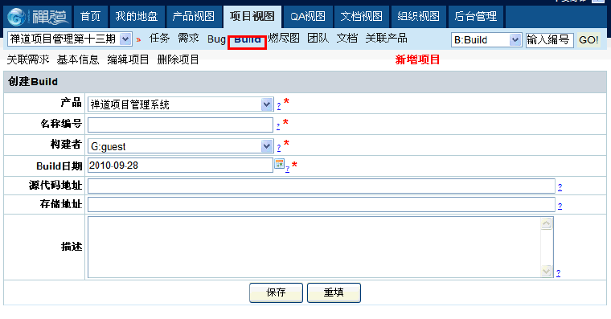The image size is (611, 319).
Task: Select the 项目视图 tab
Action: coord(252,17)
